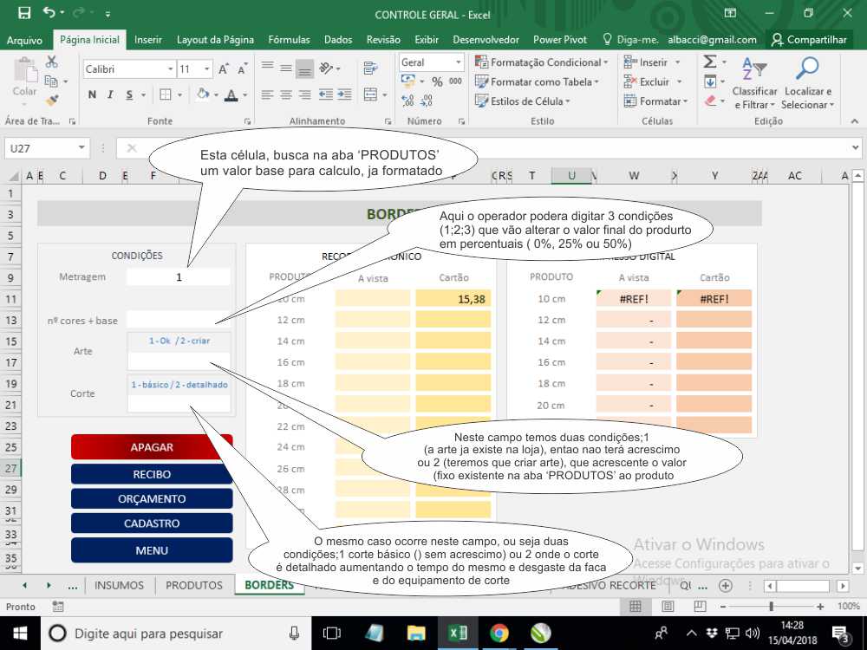Cut selection with the scissors icon
The image size is (867, 650).
pyautogui.click(x=52, y=62)
